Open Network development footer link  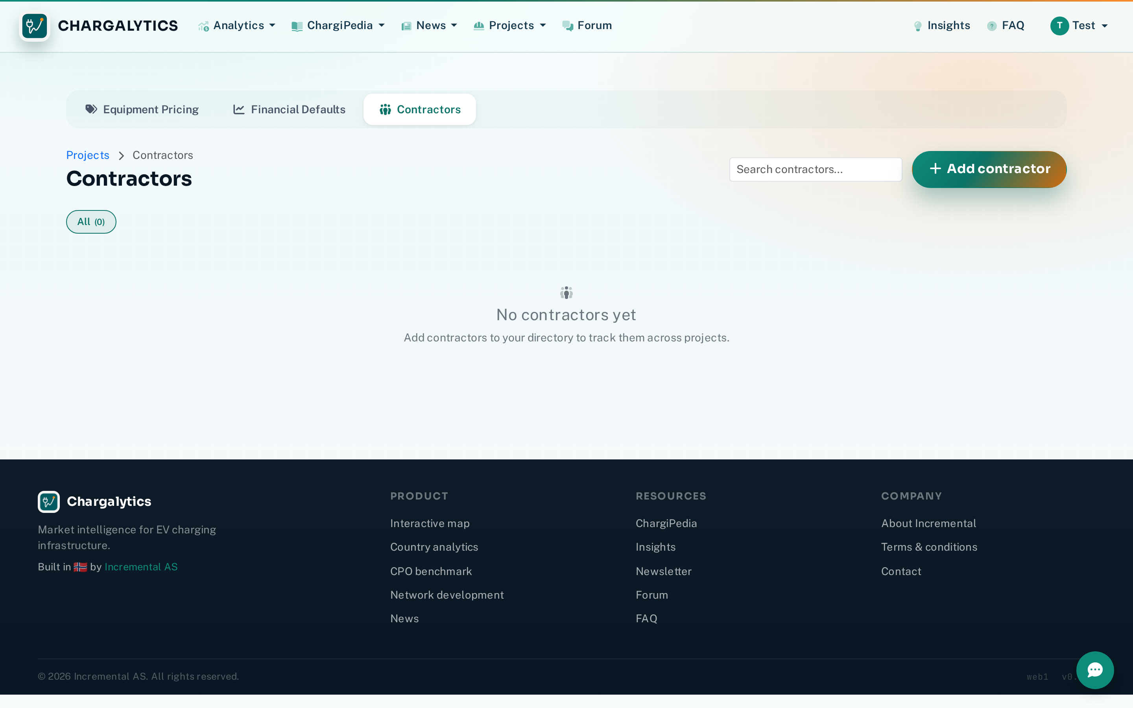coord(447,595)
